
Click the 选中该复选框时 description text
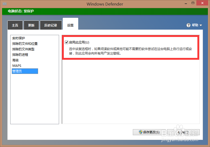[x=130, y=51]
